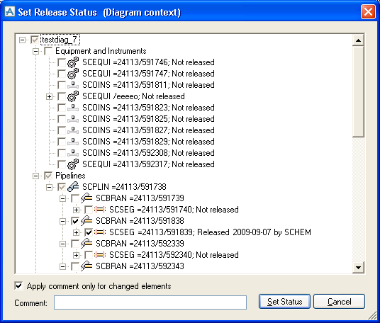Click pipeline icon of SCPLIN =24113/591738
380x323 pixels.
(73, 187)
